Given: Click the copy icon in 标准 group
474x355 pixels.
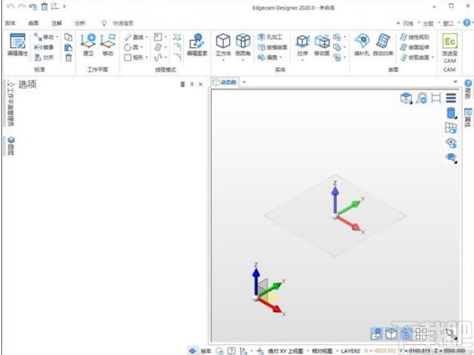Looking at the screenshot, I should point(68,37).
